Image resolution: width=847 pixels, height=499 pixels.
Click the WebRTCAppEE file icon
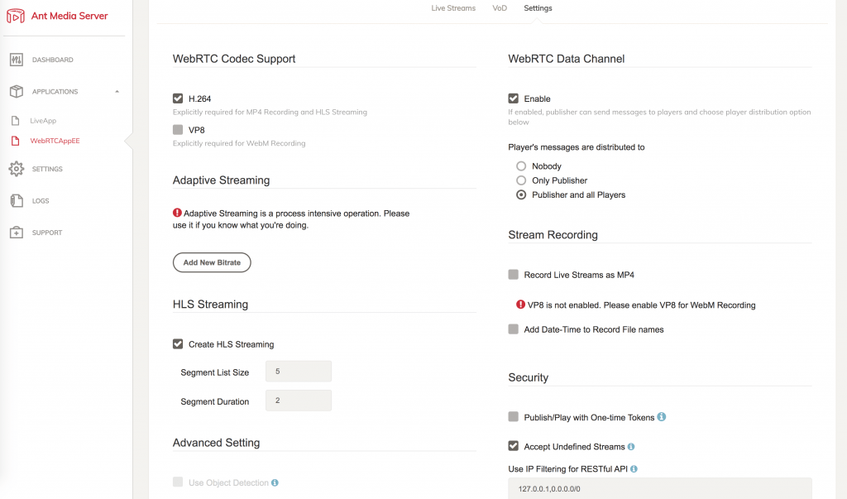coord(15,142)
